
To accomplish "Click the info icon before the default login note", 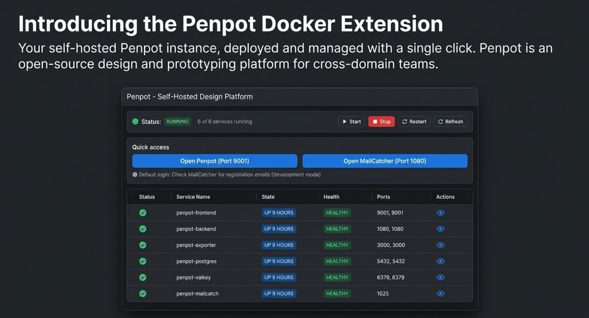I will pyautogui.click(x=134, y=174).
